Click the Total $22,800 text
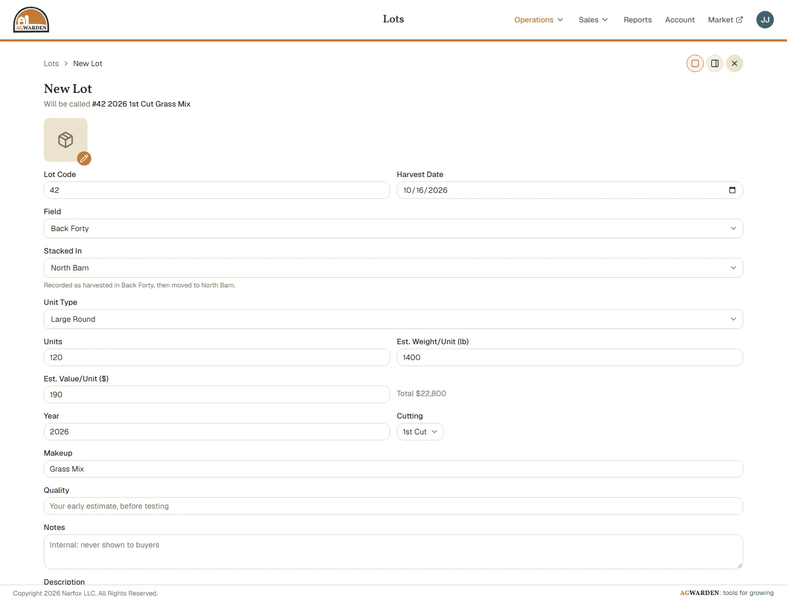This screenshot has height=601, width=787. click(x=421, y=393)
